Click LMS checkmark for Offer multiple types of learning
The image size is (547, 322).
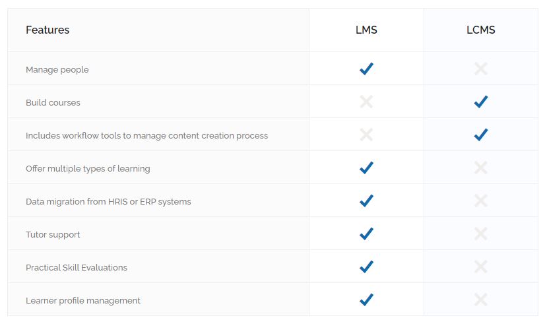pos(366,168)
